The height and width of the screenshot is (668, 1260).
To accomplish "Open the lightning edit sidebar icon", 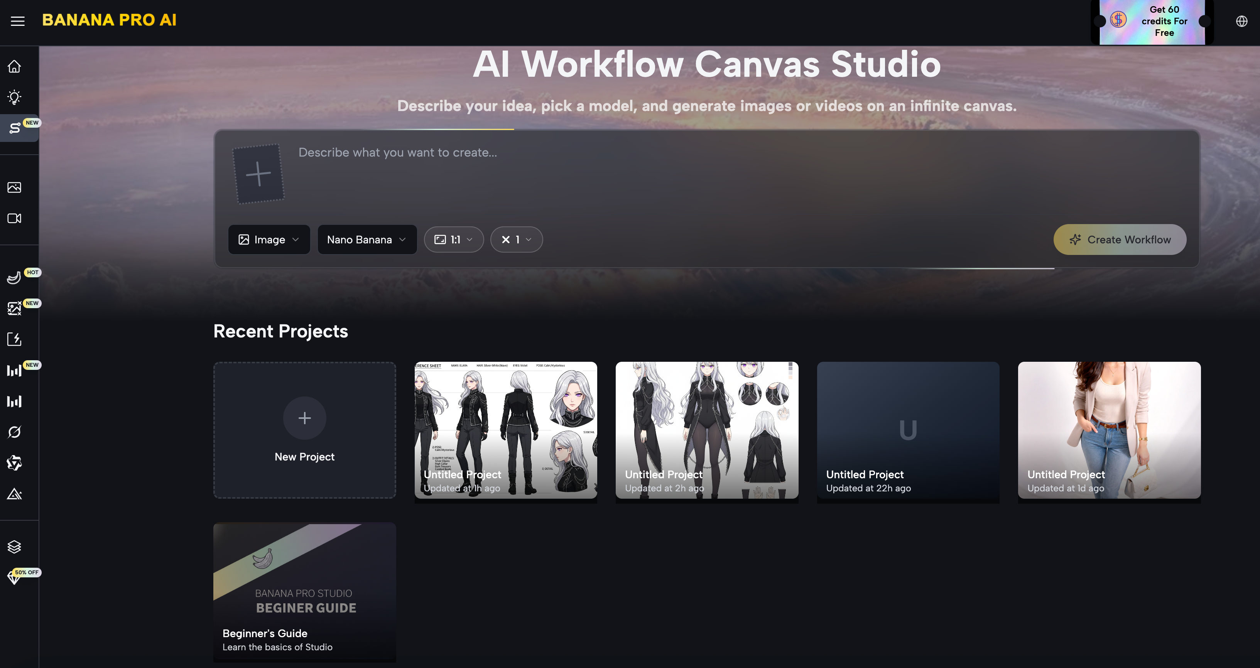I will pyautogui.click(x=14, y=339).
